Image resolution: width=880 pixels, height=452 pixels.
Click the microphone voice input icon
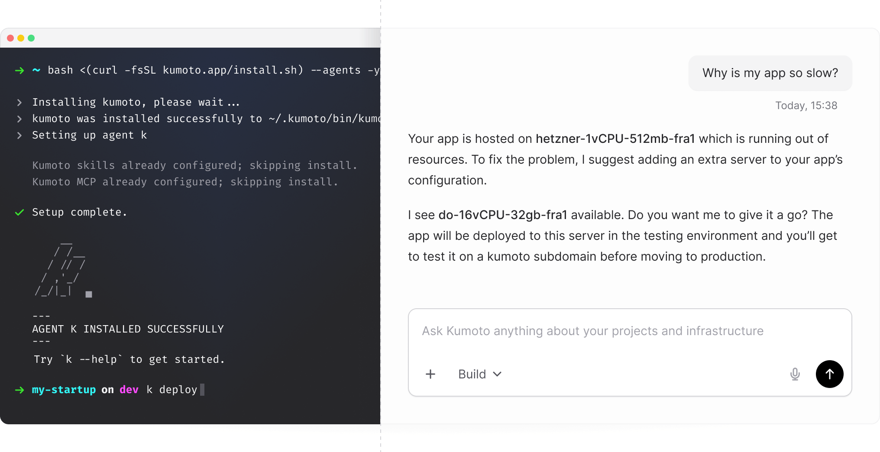pos(795,374)
